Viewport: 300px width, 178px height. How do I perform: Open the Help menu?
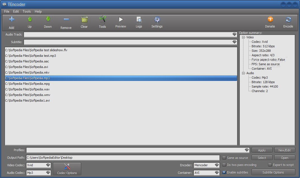tap(38, 11)
